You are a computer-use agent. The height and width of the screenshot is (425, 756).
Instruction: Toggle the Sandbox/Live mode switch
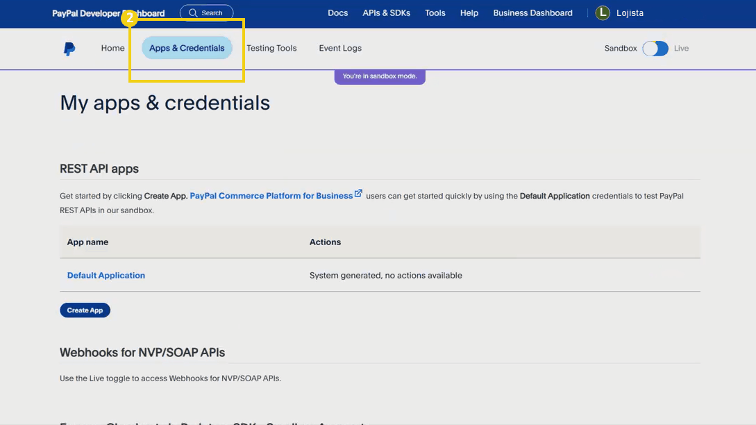click(x=655, y=48)
